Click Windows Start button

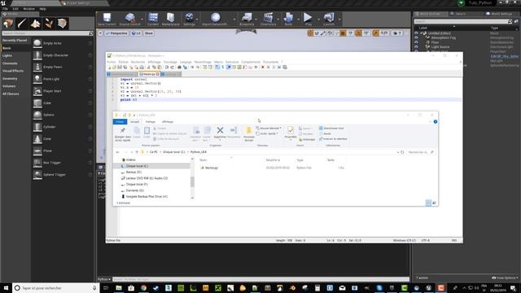pos(6,288)
